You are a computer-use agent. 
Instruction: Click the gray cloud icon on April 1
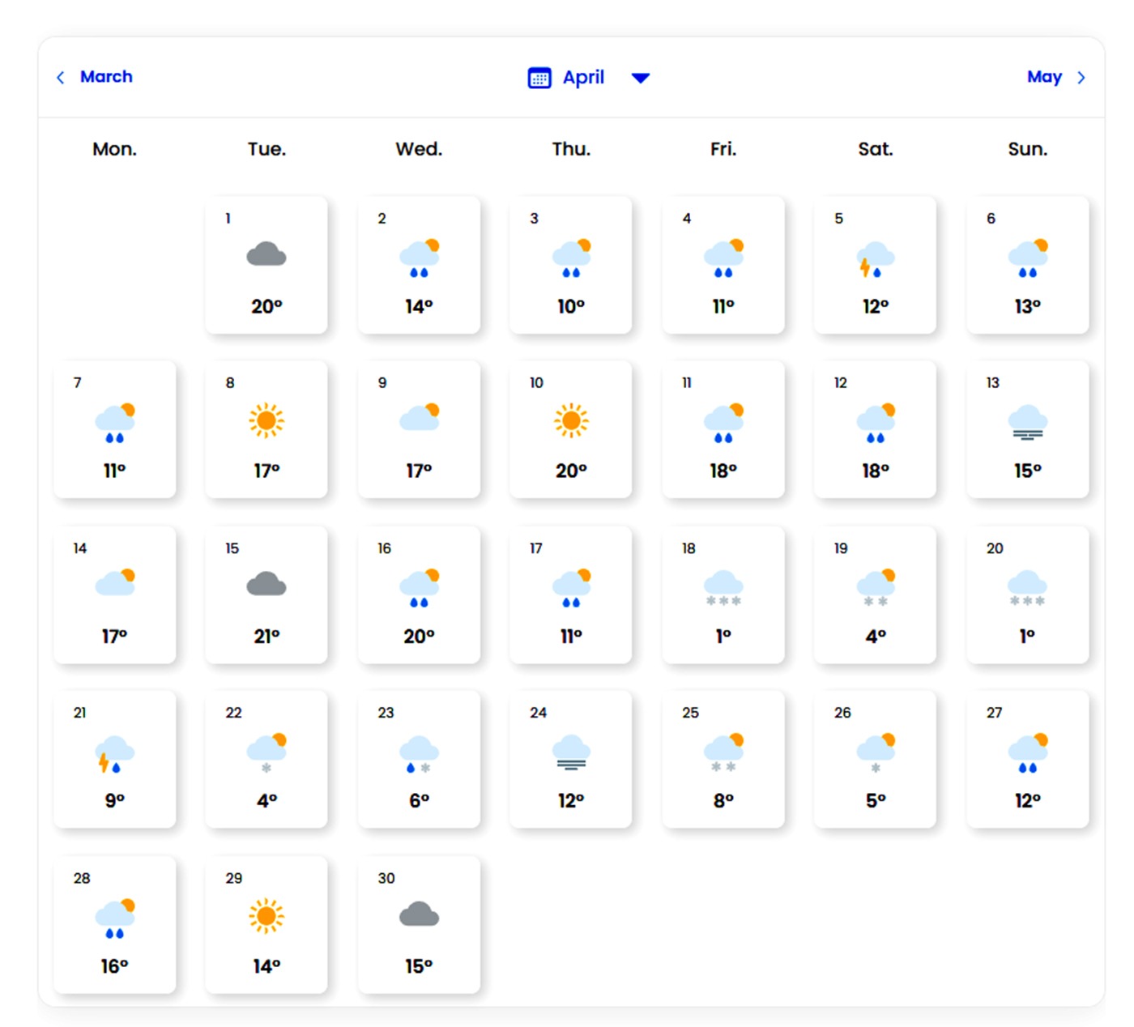pos(266,255)
